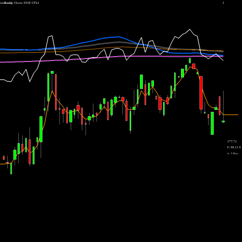Click the 'in 0 Days' label
The image size is (242, 242).
pos(233,153)
